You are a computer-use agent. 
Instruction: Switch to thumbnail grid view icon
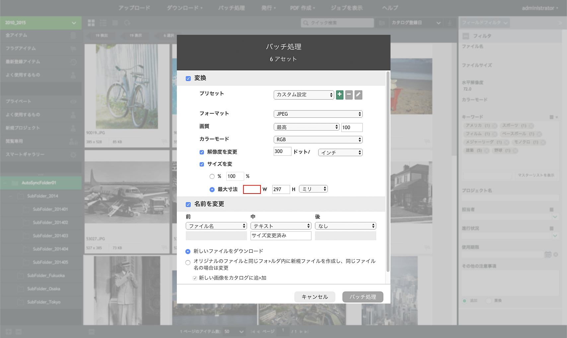91,23
